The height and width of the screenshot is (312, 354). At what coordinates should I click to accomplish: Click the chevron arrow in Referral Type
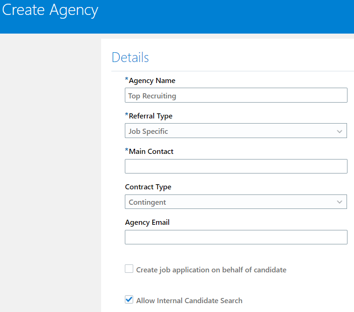click(340, 132)
